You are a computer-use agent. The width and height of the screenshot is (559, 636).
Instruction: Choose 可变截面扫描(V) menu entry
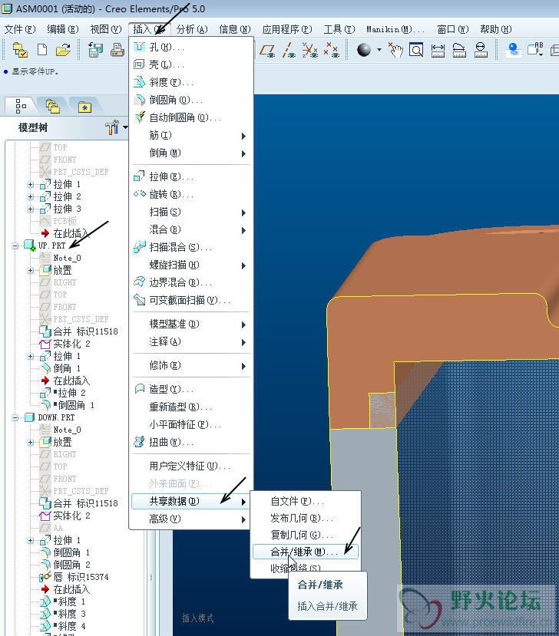point(191,301)
